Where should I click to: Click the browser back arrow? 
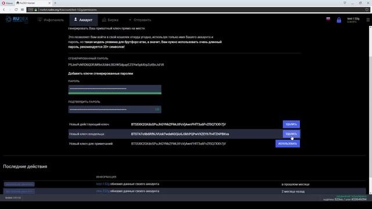[4, 10]
